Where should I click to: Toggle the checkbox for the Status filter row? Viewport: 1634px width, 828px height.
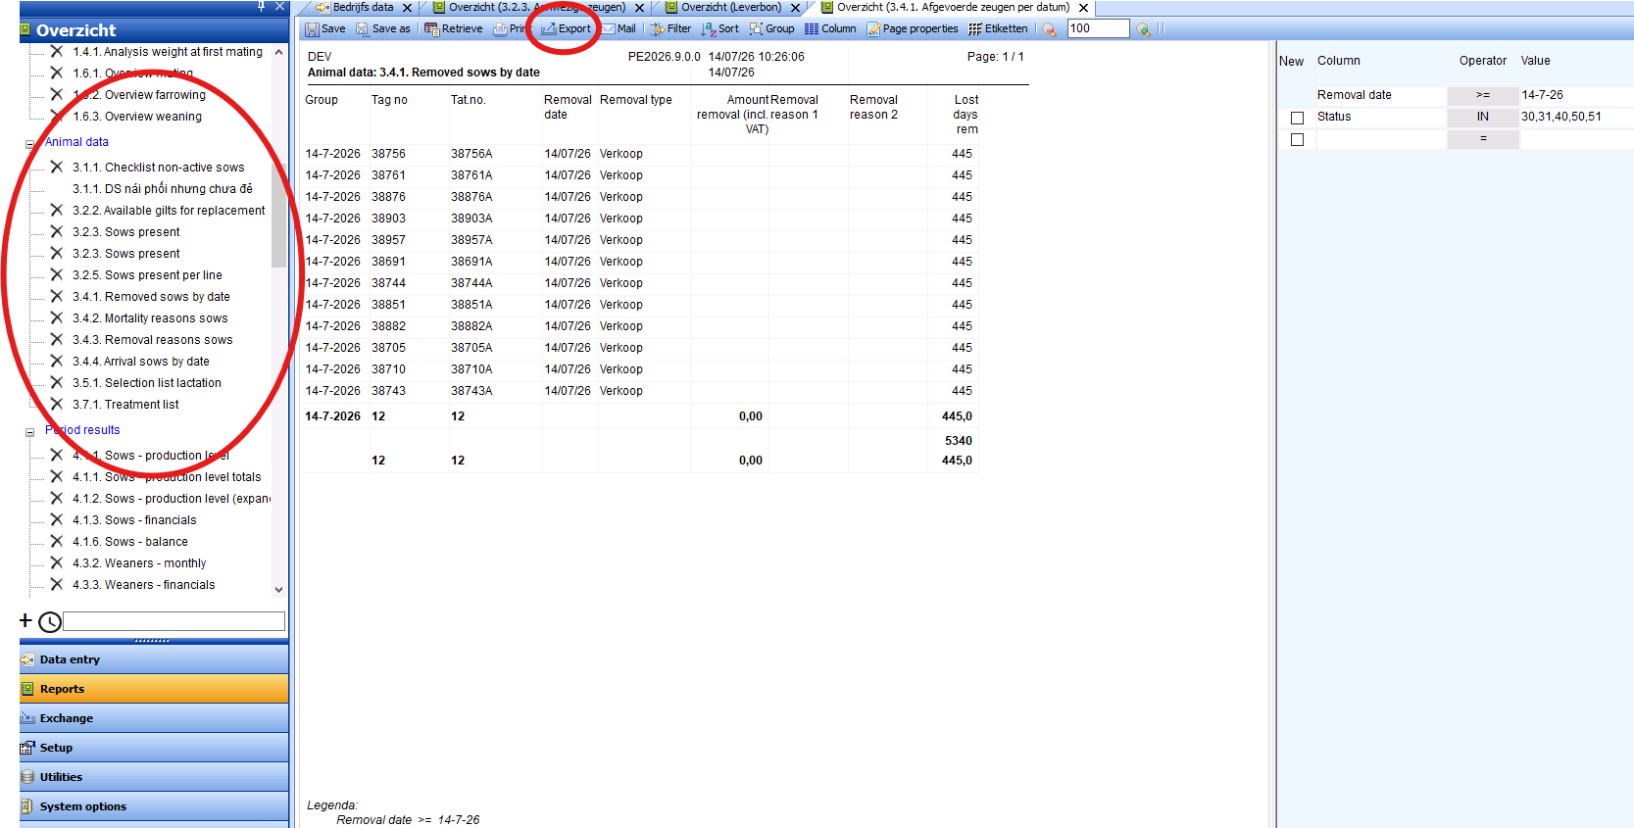click(x=1297, y=118)
